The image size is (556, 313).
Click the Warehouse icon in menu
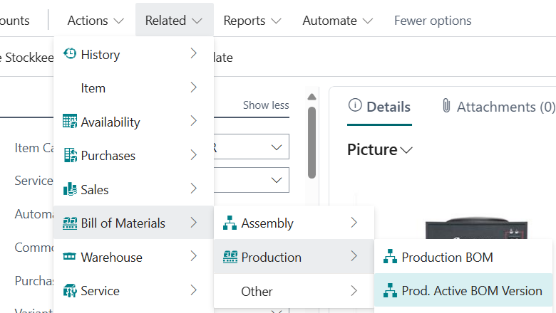pyautogui.click(x=70, y=257)
